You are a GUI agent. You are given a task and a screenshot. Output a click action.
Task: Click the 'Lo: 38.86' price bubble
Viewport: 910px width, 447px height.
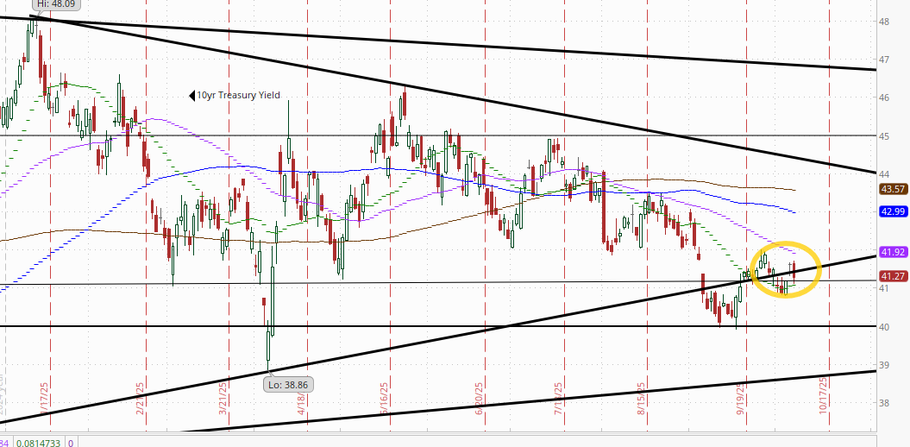coord(288,384)
